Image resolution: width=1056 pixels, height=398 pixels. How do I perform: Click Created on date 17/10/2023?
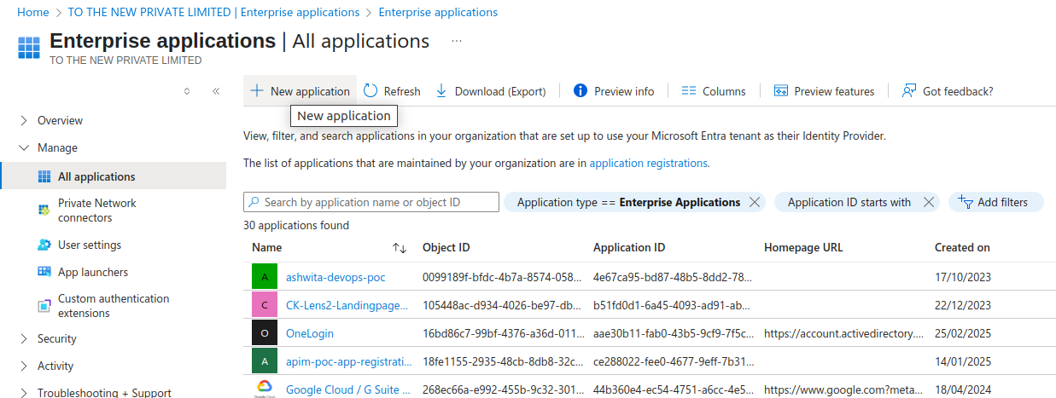pyautogui.click(x=963, y=277)
